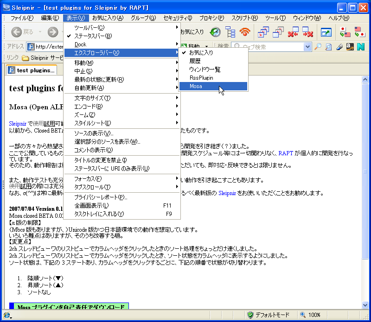Translate English to Japanese flag icon
371x322 pixels.
(360, 32)
